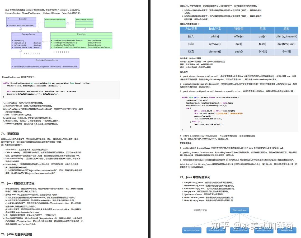
Task: Select the ExecutorService interface box header
Action: (27, 34)
